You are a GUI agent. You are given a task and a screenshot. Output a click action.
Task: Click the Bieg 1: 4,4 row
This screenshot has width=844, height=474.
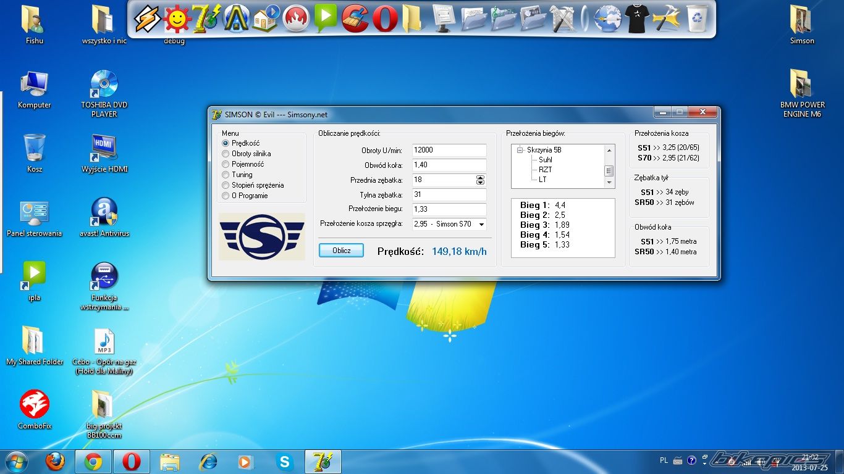[542, 206]
